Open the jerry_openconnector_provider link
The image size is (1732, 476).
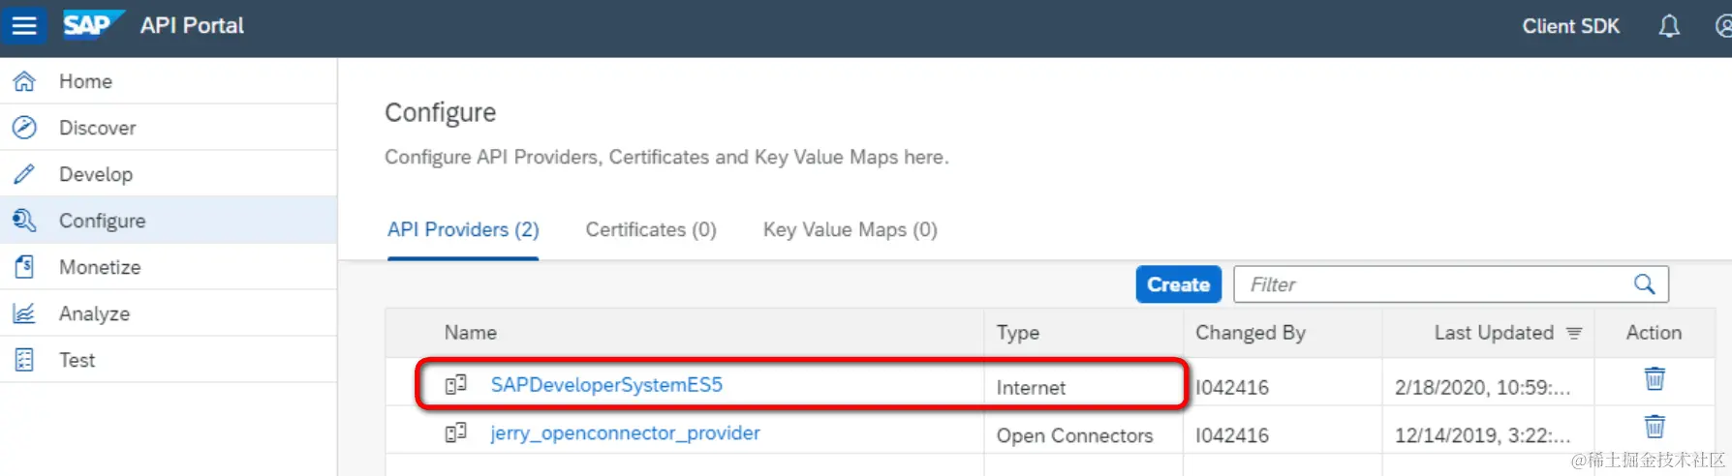pyautogui.click(x=625, y=433)
